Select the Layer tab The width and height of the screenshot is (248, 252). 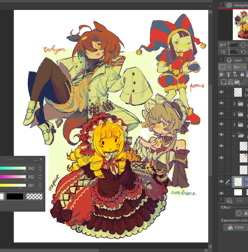tap(234, 60)
